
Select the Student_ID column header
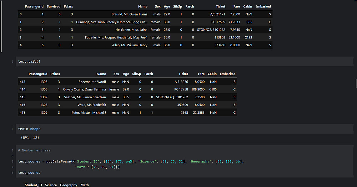[33, 185]
